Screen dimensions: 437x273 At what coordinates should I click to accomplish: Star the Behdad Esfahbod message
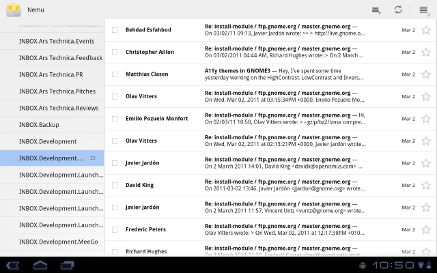click(x=426, y=30)
